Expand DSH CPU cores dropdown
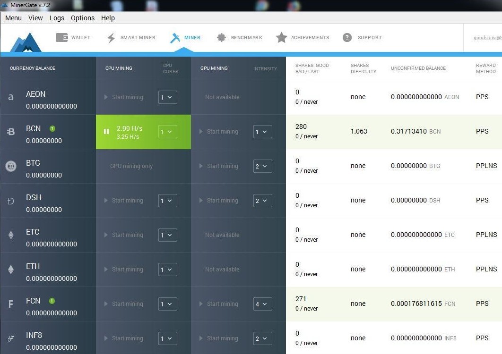Image resolution: width=502 pixels, height=354 pixels. coord(167,201)
